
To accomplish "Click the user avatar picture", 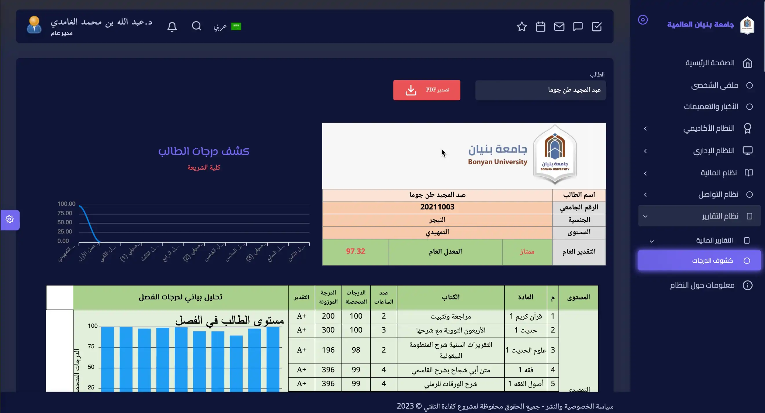I will [x=34, y=25].
